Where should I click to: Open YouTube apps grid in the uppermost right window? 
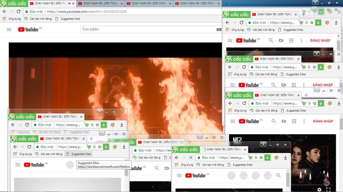[291, 41]
